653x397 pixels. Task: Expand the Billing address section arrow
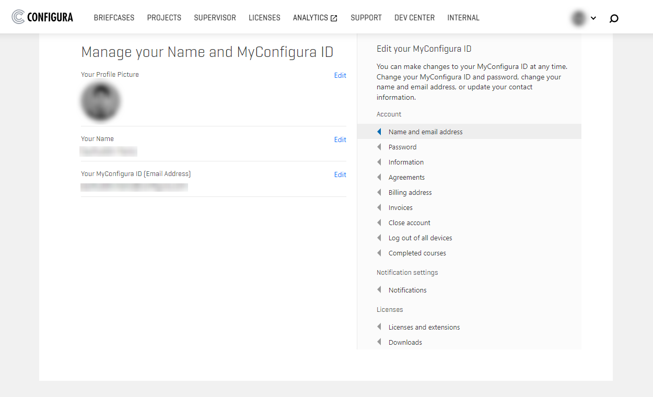pos(379,192)
